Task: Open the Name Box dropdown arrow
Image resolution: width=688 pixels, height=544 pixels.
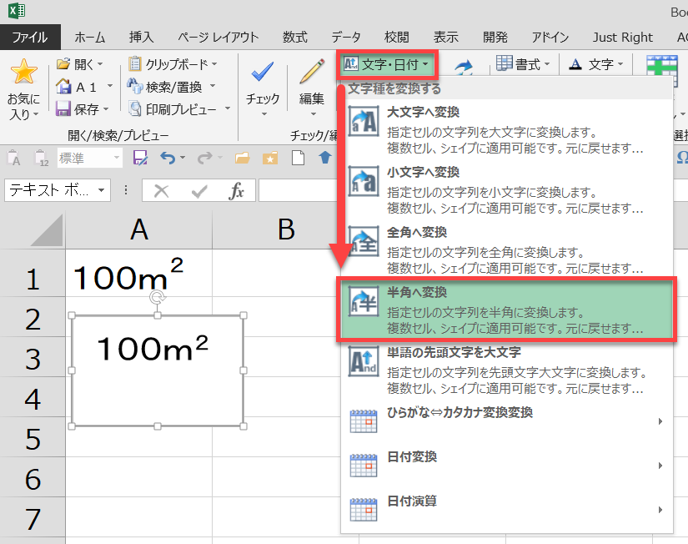Action: [102, 191]
